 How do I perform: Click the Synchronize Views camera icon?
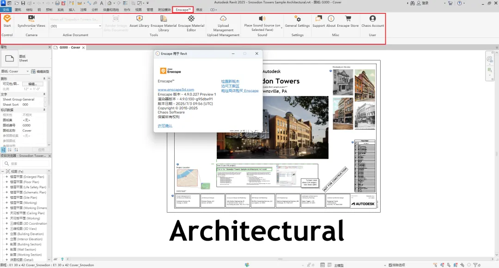coord(31,18)
